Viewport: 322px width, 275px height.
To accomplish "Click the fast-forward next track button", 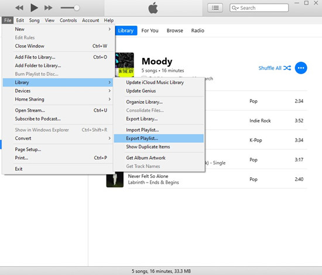I will coord(48,8).
